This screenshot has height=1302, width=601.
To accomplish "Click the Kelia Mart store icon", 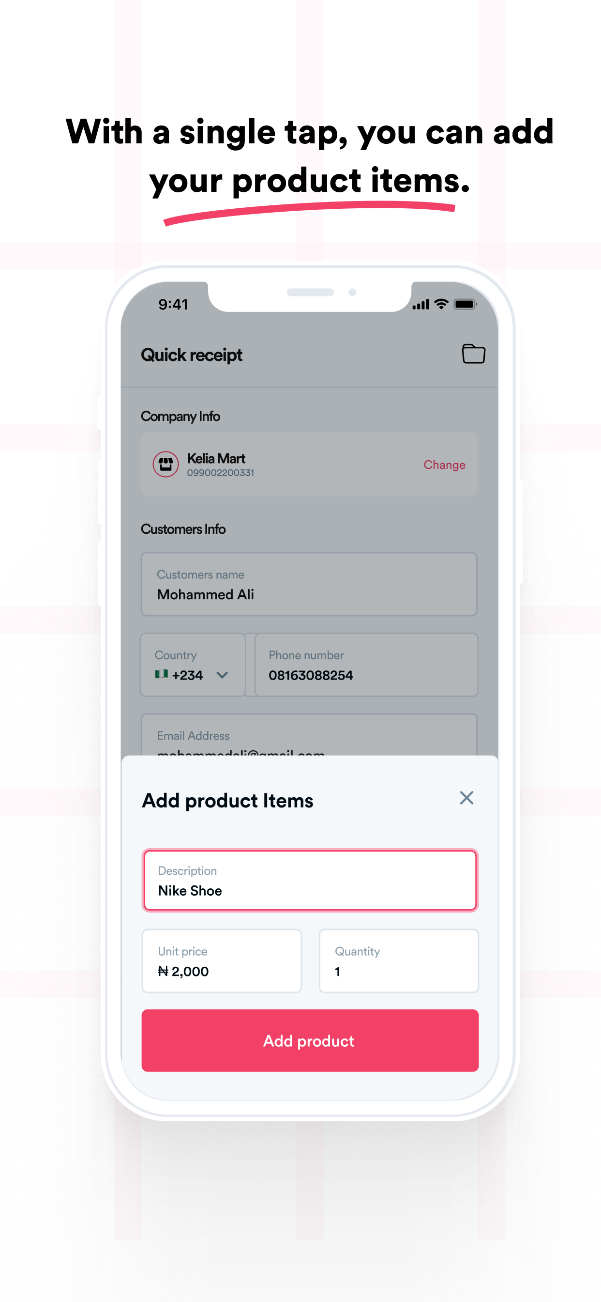I will tap(165, 464).
